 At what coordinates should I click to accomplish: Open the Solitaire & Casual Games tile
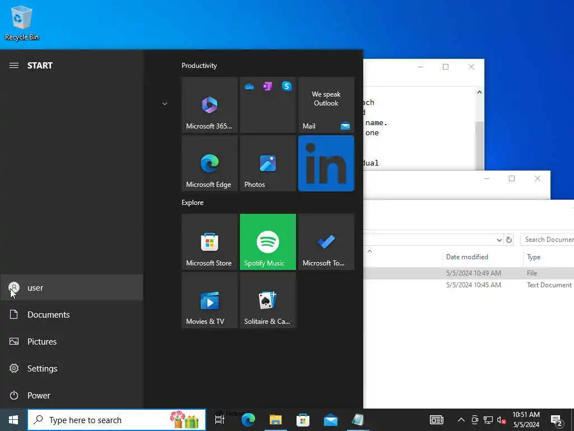(x=267, y=301)
